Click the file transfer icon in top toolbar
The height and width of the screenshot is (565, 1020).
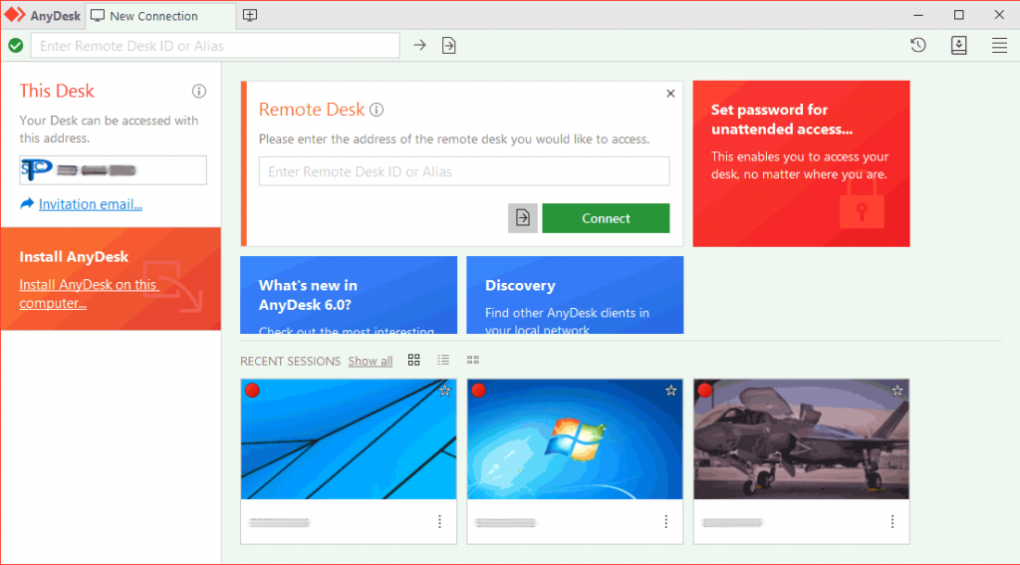449,45
